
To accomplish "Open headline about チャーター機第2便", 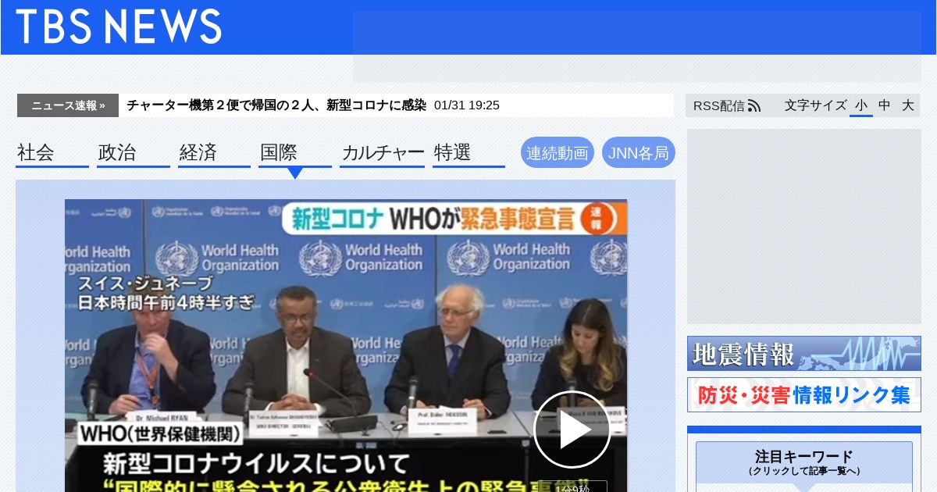I will [276, 105].
